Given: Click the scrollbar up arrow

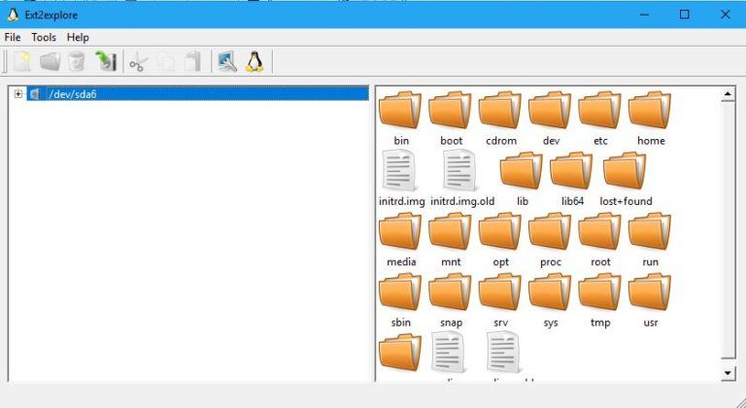Looking at the screenshot, I should coord(728,94).
